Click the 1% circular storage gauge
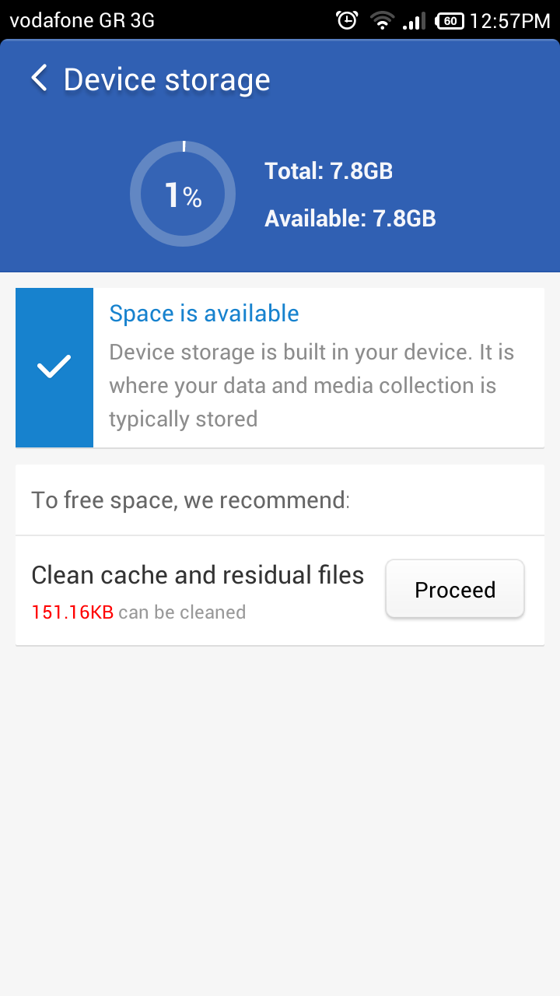 click(183, 195)
